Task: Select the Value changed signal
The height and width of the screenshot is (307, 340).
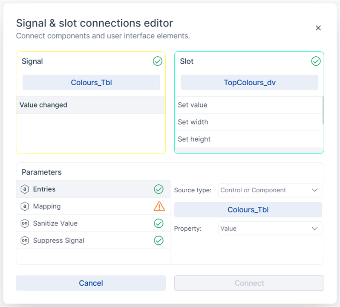Action: (90, 105)
